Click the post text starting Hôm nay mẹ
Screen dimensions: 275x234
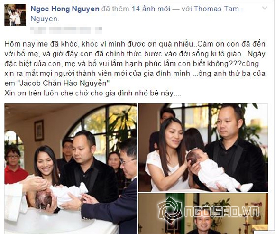tap(135, 68)
